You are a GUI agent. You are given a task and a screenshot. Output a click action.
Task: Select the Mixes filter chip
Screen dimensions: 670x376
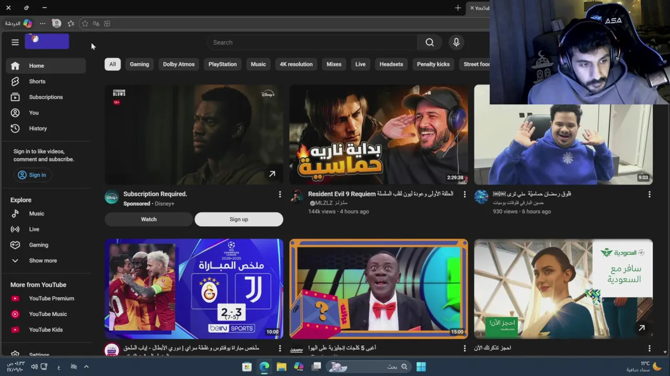pyautogui.click(x=334, y=64)
